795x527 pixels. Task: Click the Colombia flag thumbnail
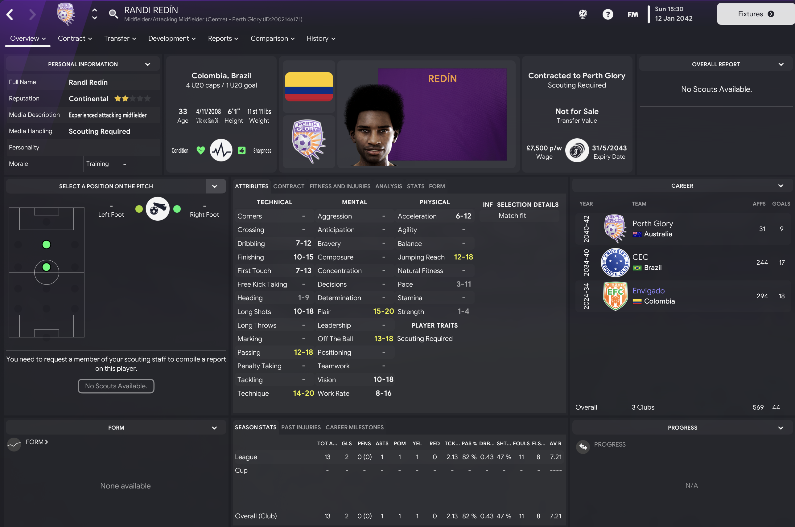[x=309, y=86]
